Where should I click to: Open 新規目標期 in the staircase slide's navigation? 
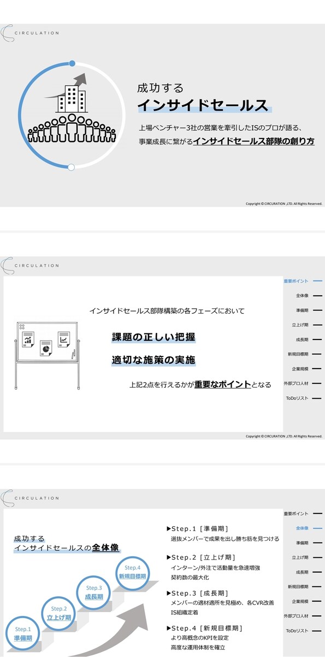click(x=305, y=587)
